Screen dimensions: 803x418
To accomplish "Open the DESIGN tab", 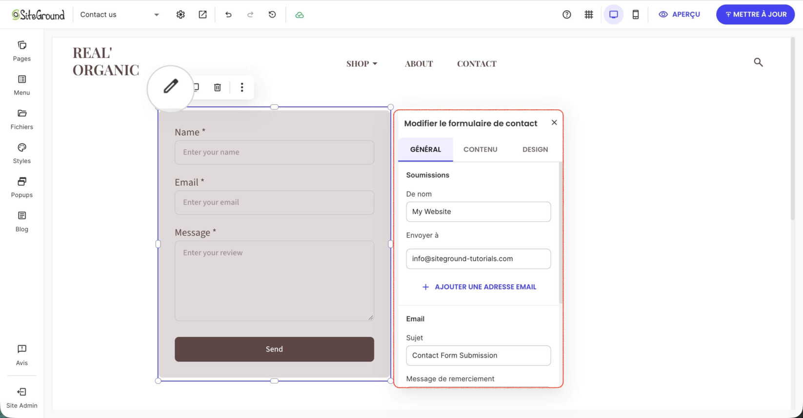I will tap(535, 149).
